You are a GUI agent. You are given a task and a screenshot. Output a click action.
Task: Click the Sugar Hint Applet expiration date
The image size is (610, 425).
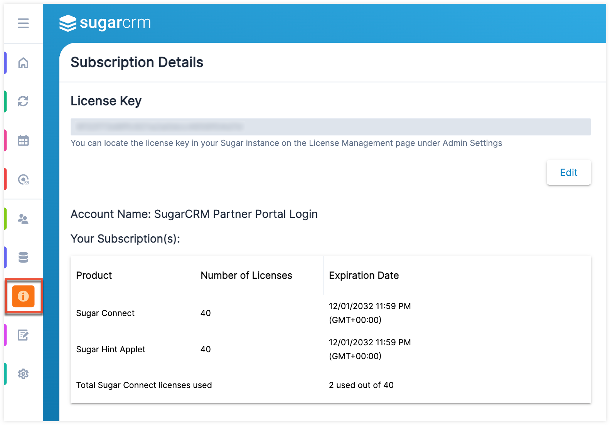pyautogui.click(x=370, y=349)
